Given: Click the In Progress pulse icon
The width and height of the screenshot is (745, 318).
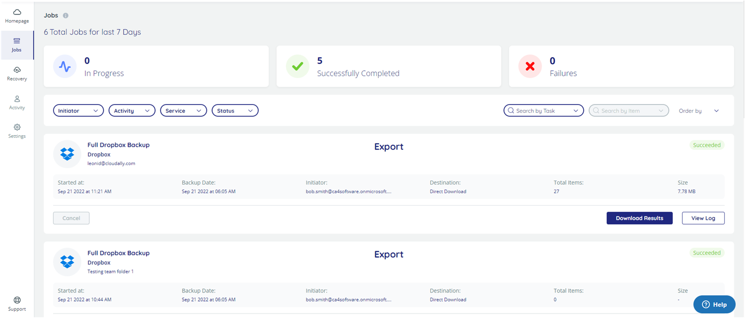Looking at the screenshot, I should (65, 66).
